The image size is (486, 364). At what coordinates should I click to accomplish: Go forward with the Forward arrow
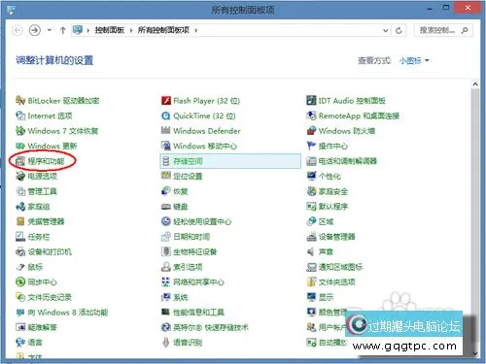point(35,30)
